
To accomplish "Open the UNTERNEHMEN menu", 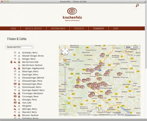I will tap(58, 28).
